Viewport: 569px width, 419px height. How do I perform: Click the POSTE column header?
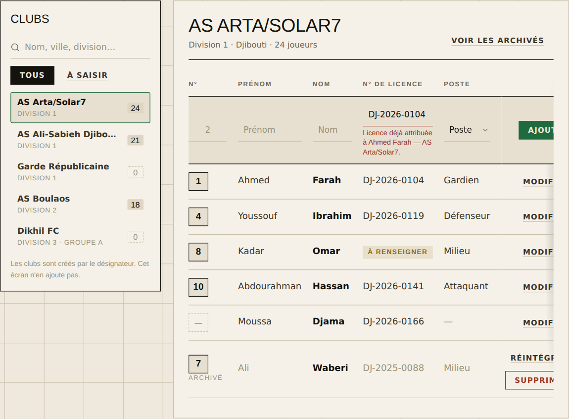tap(457, 84)
